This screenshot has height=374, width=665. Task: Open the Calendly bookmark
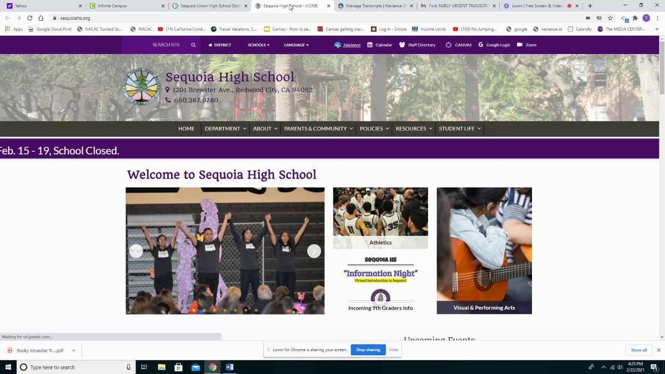click(579, 29)
